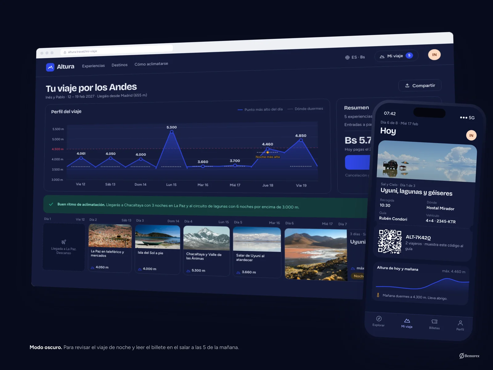Click the 3.660 point on Mar 16
Screen dimensions: 493x370
click(203, 166)
